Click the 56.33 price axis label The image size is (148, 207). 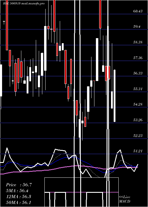[138, 73]
